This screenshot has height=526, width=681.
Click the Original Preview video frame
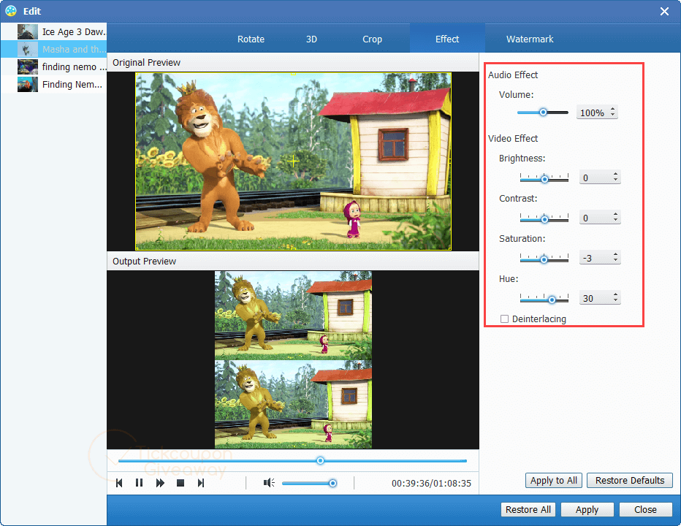point(293,161)
